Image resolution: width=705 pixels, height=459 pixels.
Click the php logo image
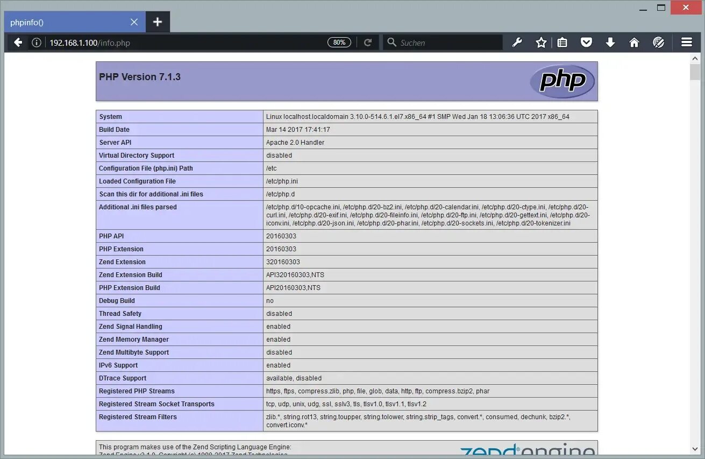561,81
